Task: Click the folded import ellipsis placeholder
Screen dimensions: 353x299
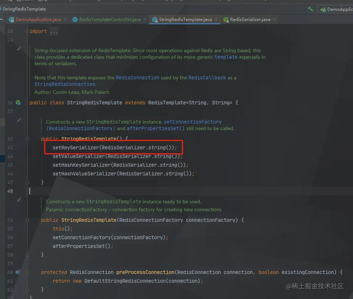Action: (54, 31)
